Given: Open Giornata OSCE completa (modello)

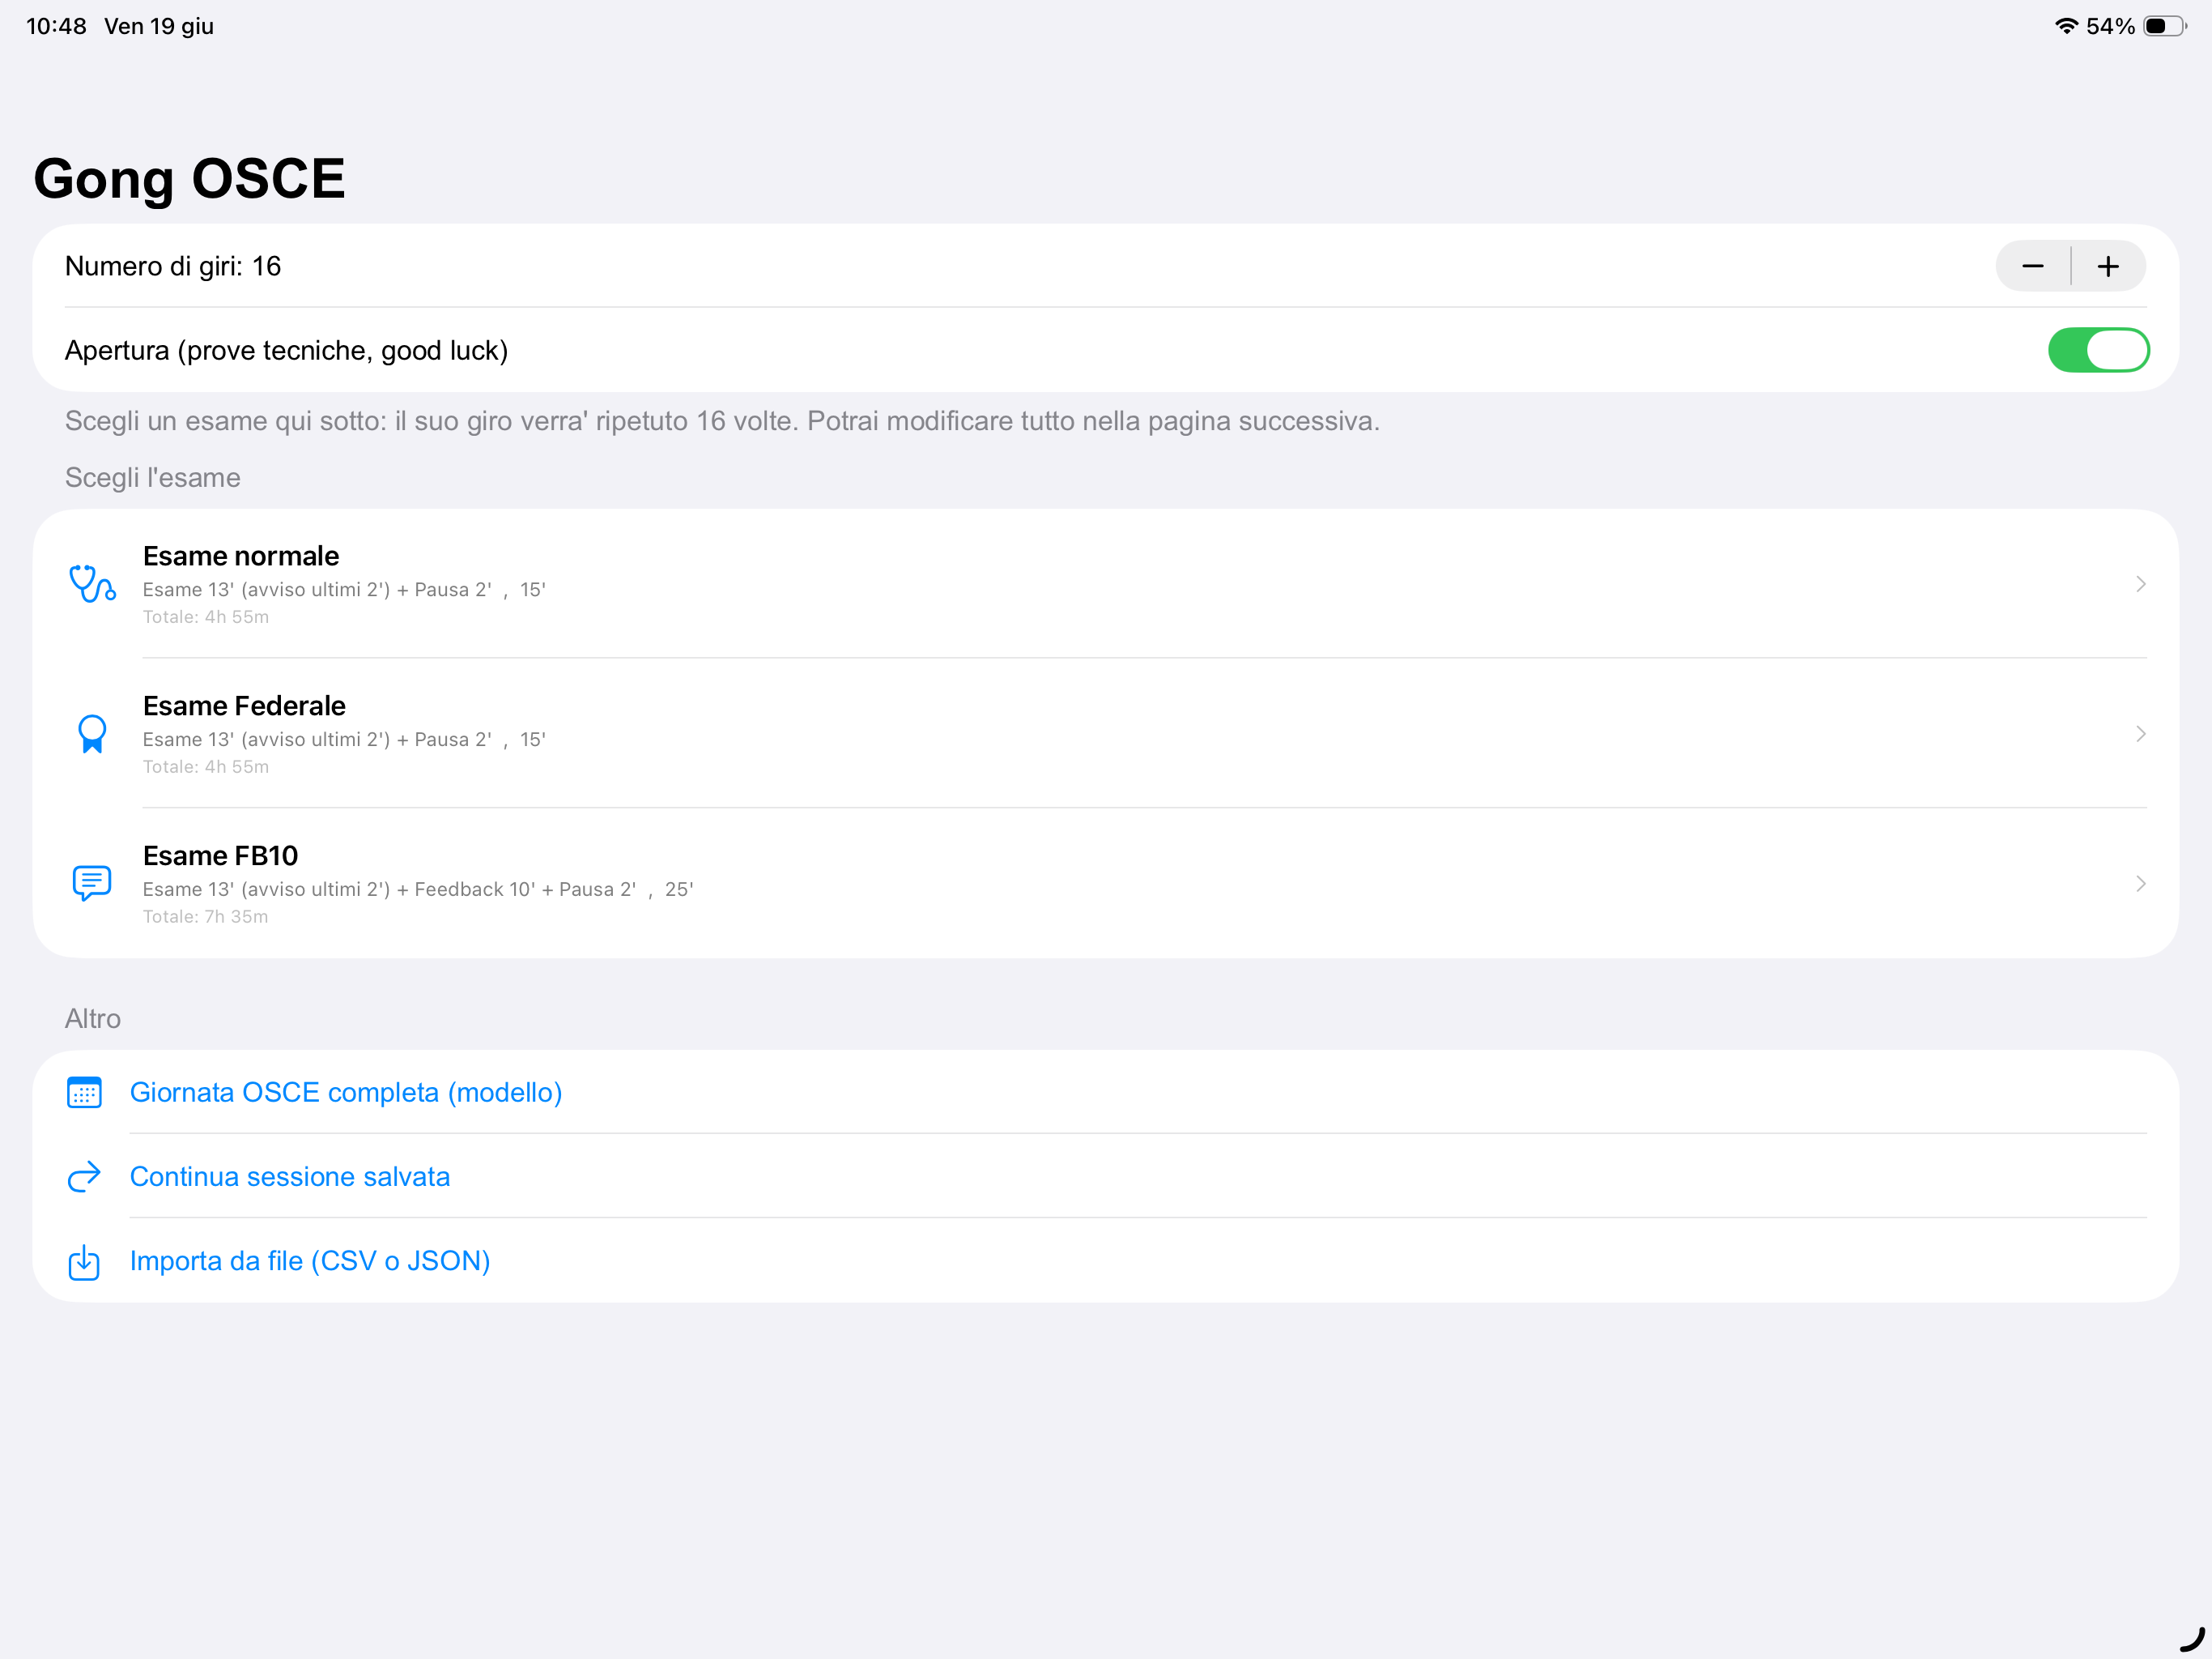Looking at the screenshot, I should click(x=346, y=1092).
